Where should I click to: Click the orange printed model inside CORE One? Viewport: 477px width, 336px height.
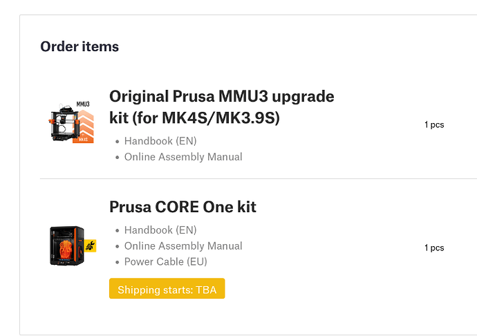(x=68, y=245)
